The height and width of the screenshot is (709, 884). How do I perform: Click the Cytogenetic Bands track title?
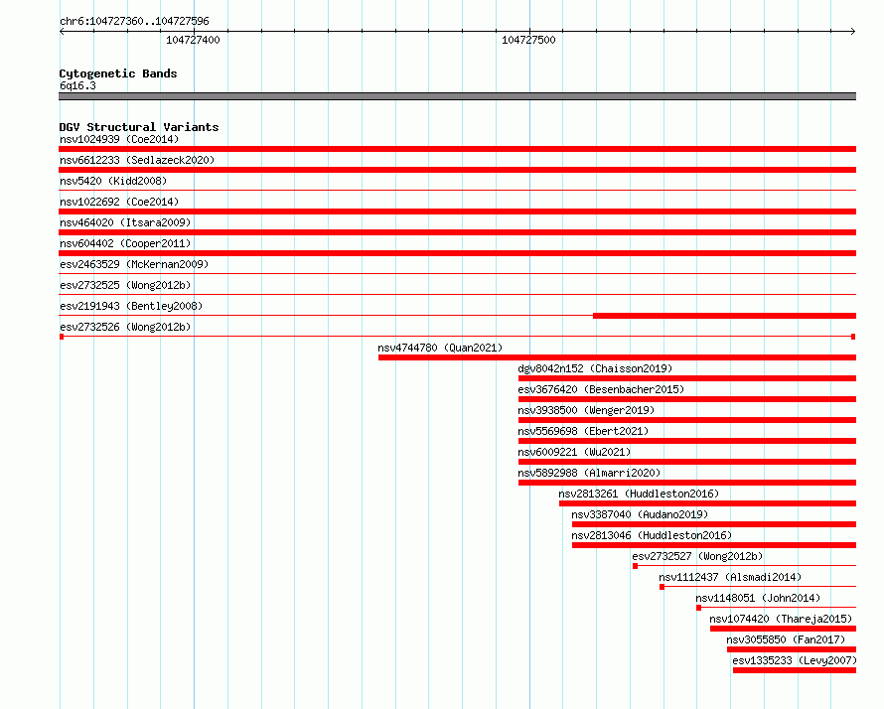coord(118,73)
